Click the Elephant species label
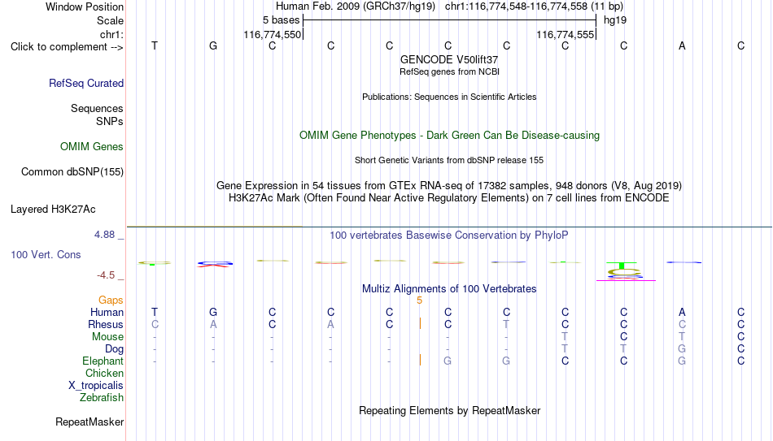 point(103,361)
